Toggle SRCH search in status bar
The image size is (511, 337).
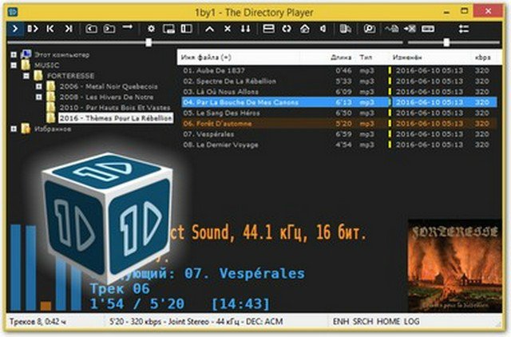click(363, 322)
